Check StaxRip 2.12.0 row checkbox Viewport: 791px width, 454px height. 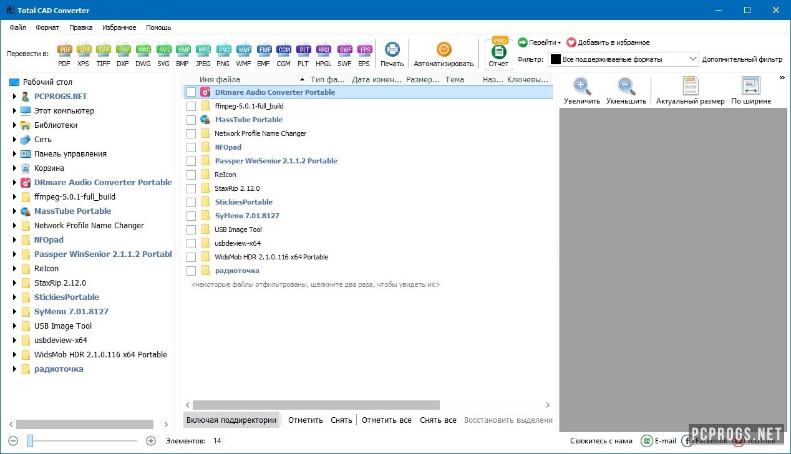pos(192,188)
